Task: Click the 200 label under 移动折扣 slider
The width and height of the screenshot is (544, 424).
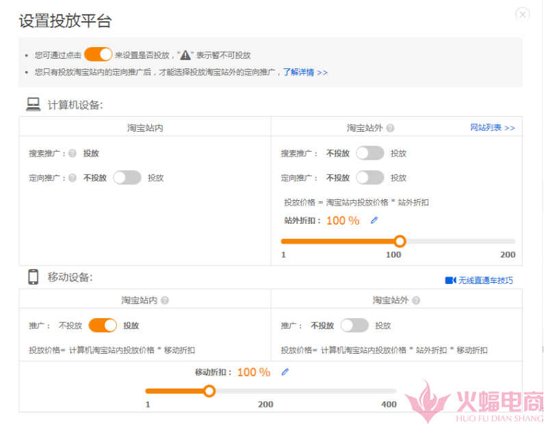Action: (265, 404)
